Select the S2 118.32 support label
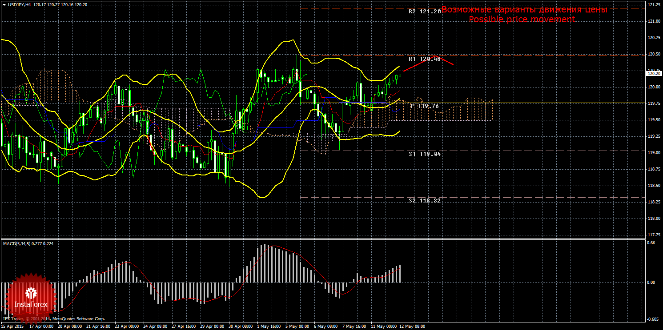 [x=425, y=201]
